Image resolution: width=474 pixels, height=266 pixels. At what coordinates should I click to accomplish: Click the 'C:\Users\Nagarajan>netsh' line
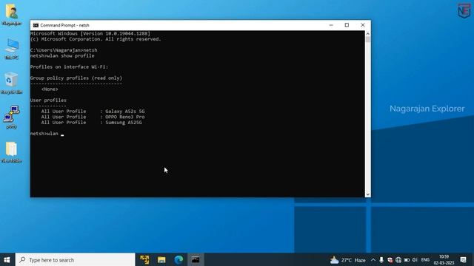[x=64, y=50]
